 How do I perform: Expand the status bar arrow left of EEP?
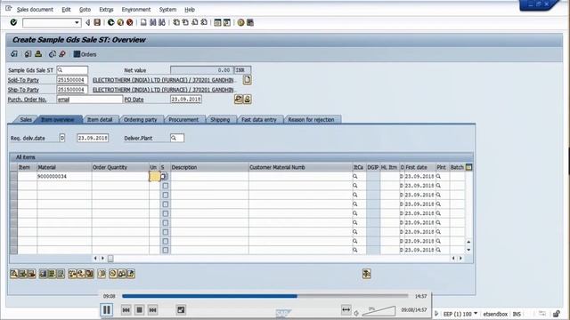click(x=436, y=314)
